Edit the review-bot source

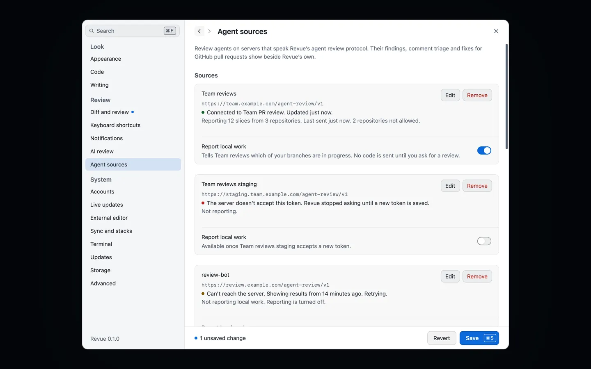point(450,276)
